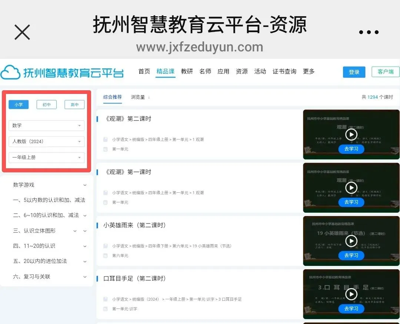Expand chapter 六、复习与关联 chevron

[x=85, y=277]
